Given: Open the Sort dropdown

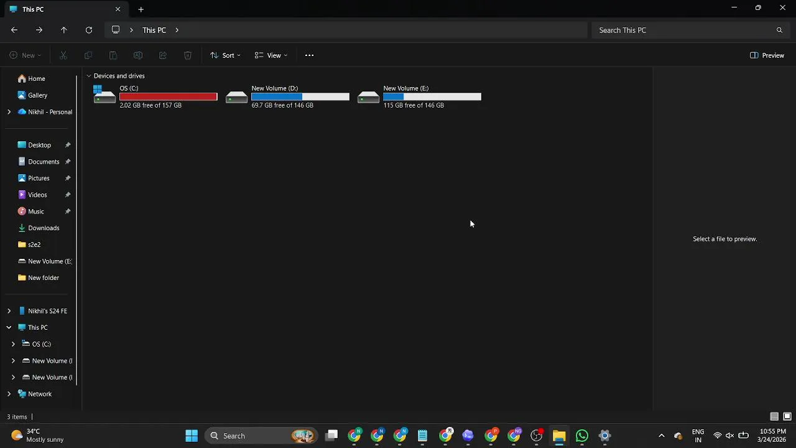Looking at the screenshot, I should tap(225, 55).
